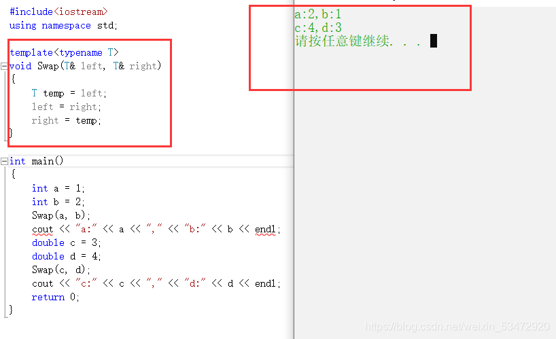The height and width of the screenshot is (339, 556).
Task: Click the 'int b = 2;' line
Action: coord(58,202)
